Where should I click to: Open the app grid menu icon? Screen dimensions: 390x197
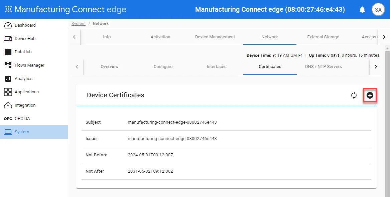[8, 9]
